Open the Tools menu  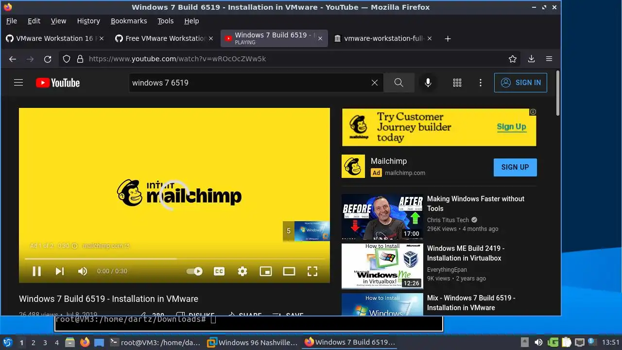[165, 21]
